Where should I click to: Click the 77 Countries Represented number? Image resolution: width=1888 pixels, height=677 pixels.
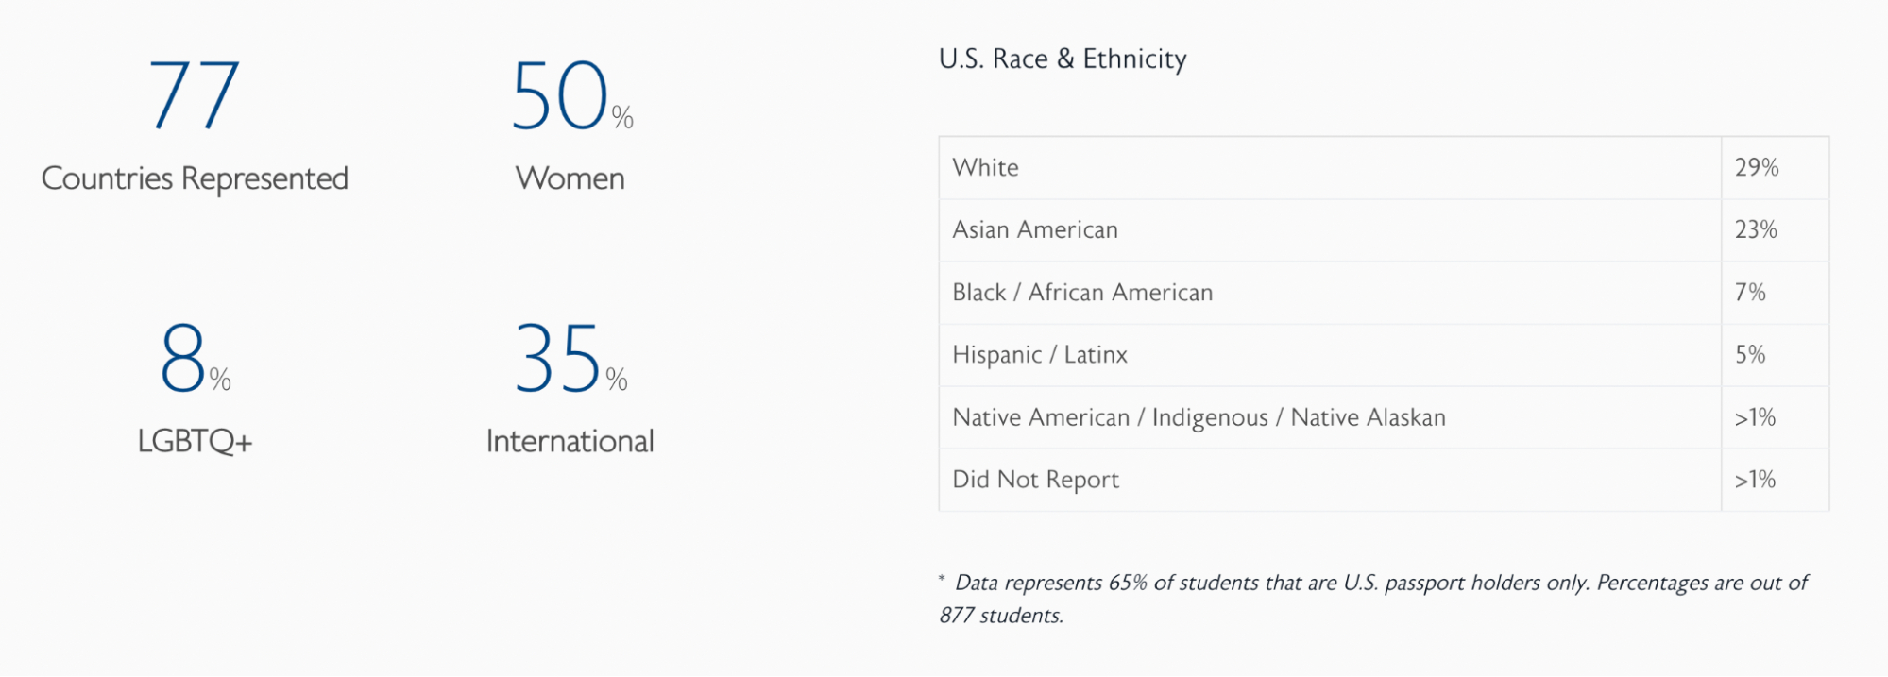[194, 94]
